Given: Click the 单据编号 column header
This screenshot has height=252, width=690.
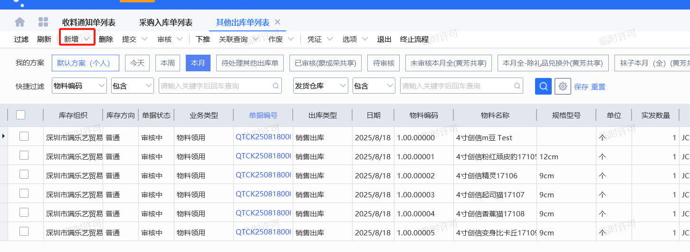Looking at the screenshot, I should 263,115.
